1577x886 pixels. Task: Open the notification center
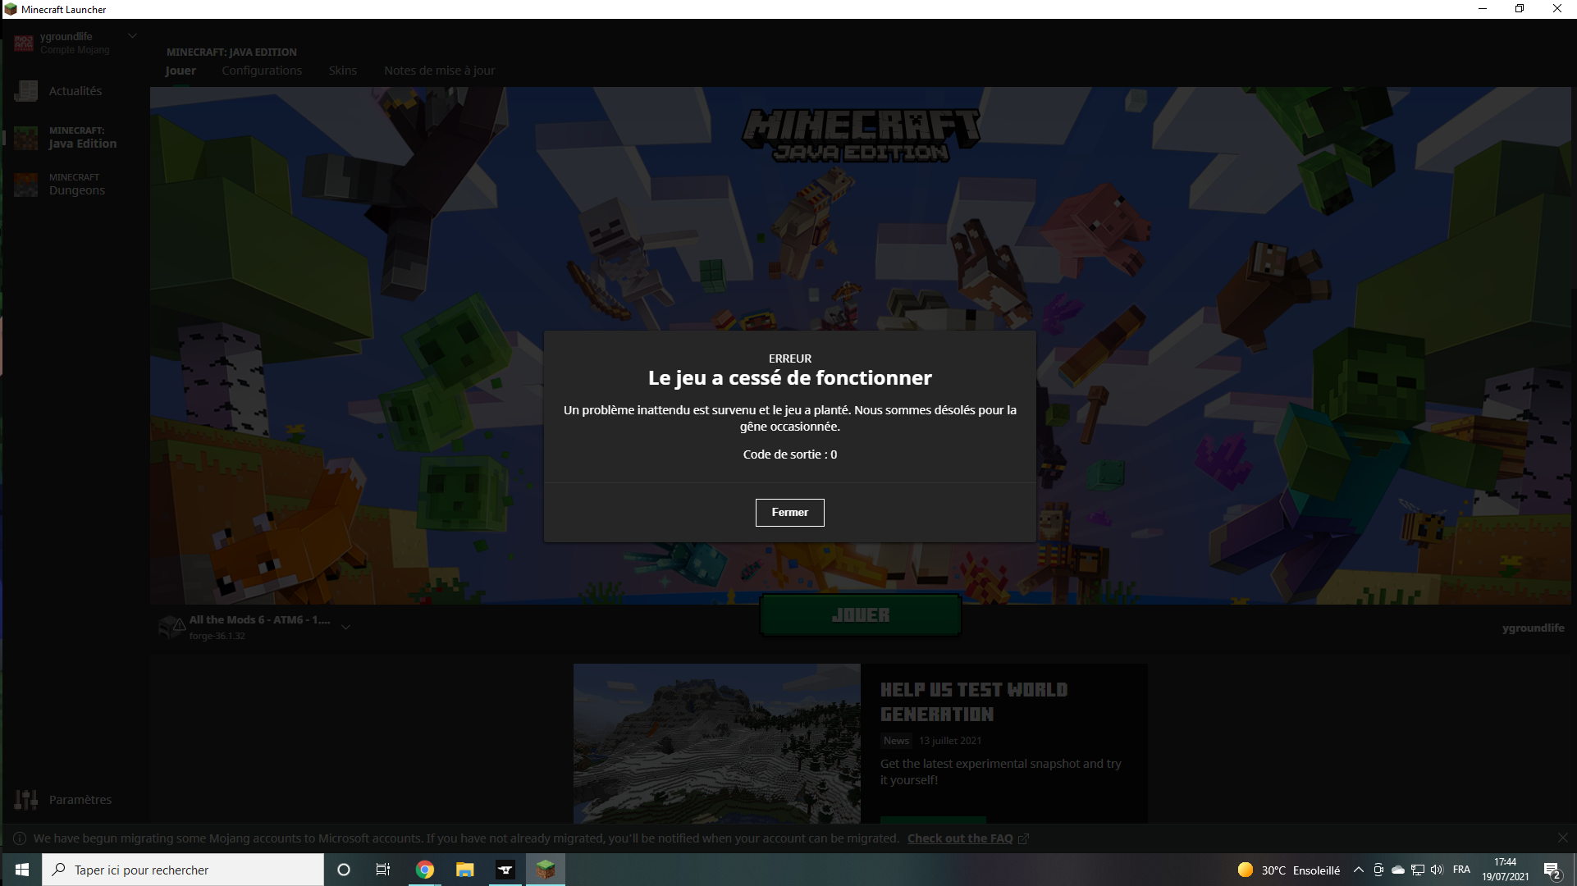pyautogui.click(x=1552, y=870)
